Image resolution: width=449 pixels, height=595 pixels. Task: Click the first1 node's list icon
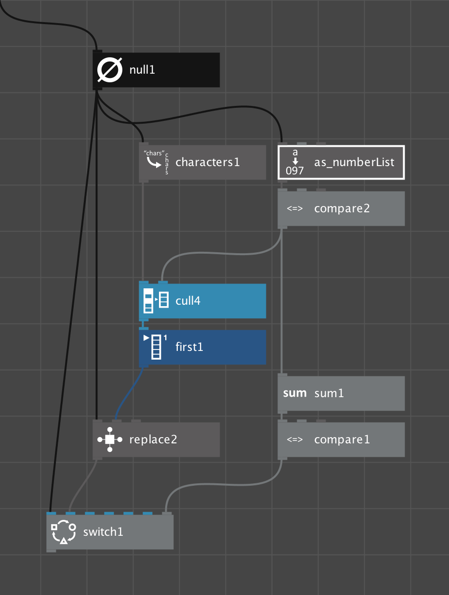[156, 347]
